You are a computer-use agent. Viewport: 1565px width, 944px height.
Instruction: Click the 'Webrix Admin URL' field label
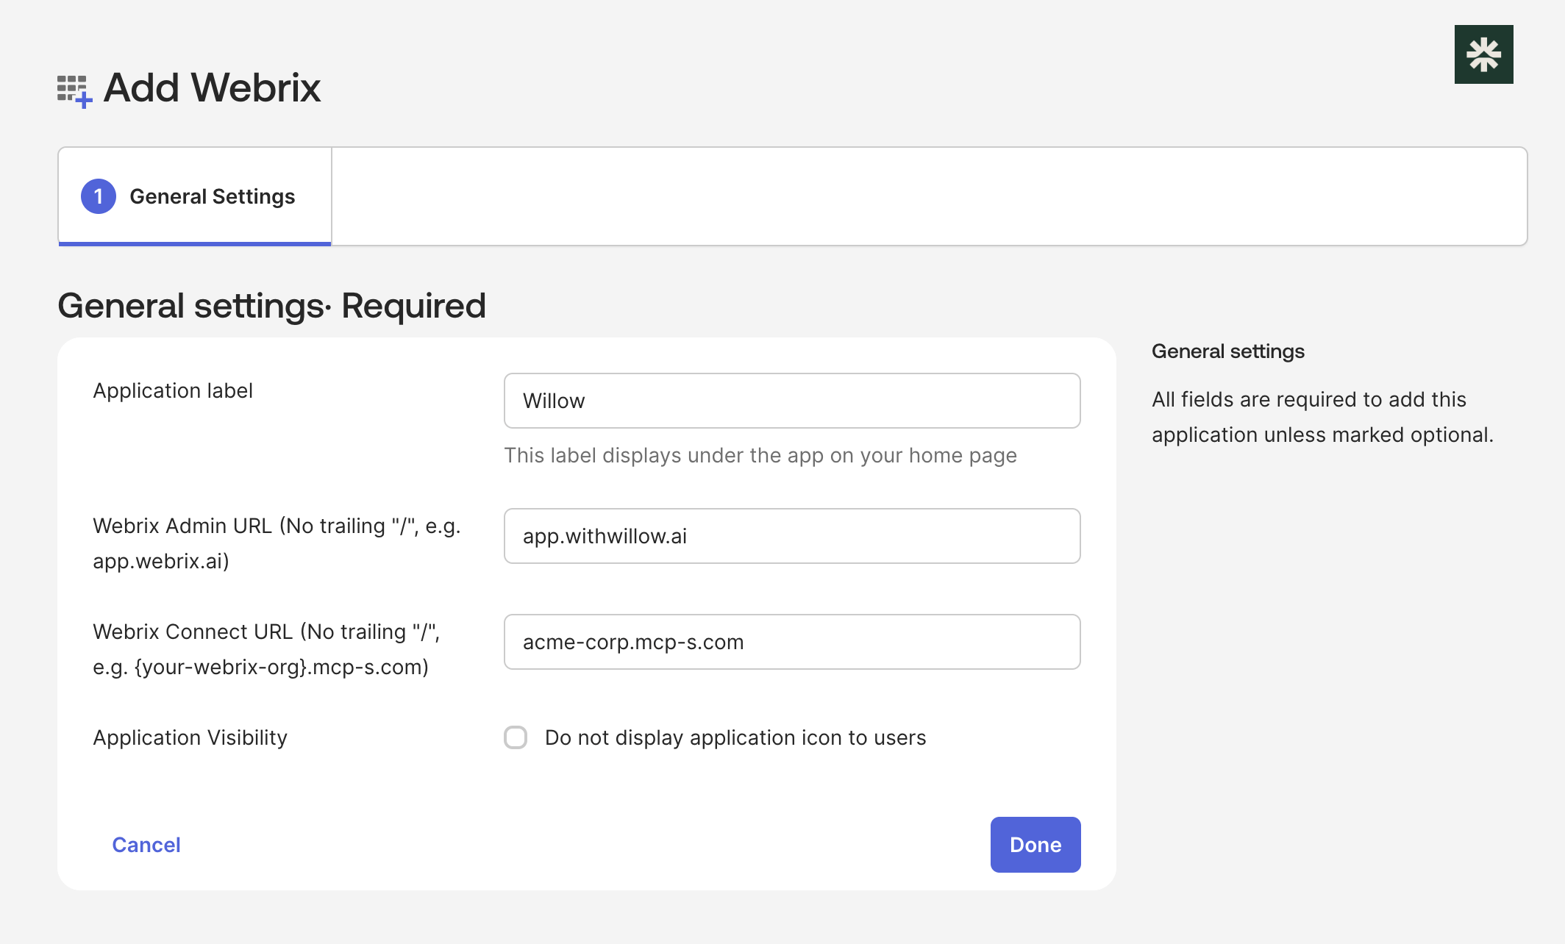[277, 543]
